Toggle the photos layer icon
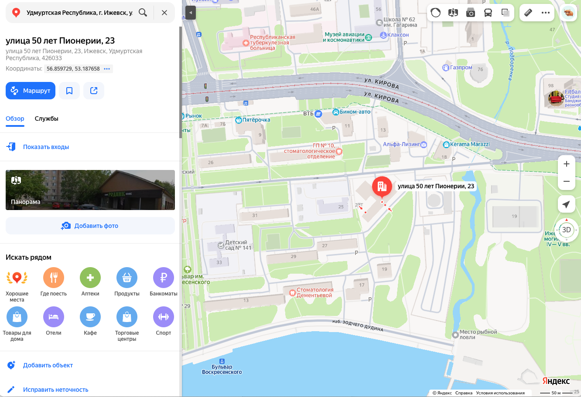 point(471,13)
